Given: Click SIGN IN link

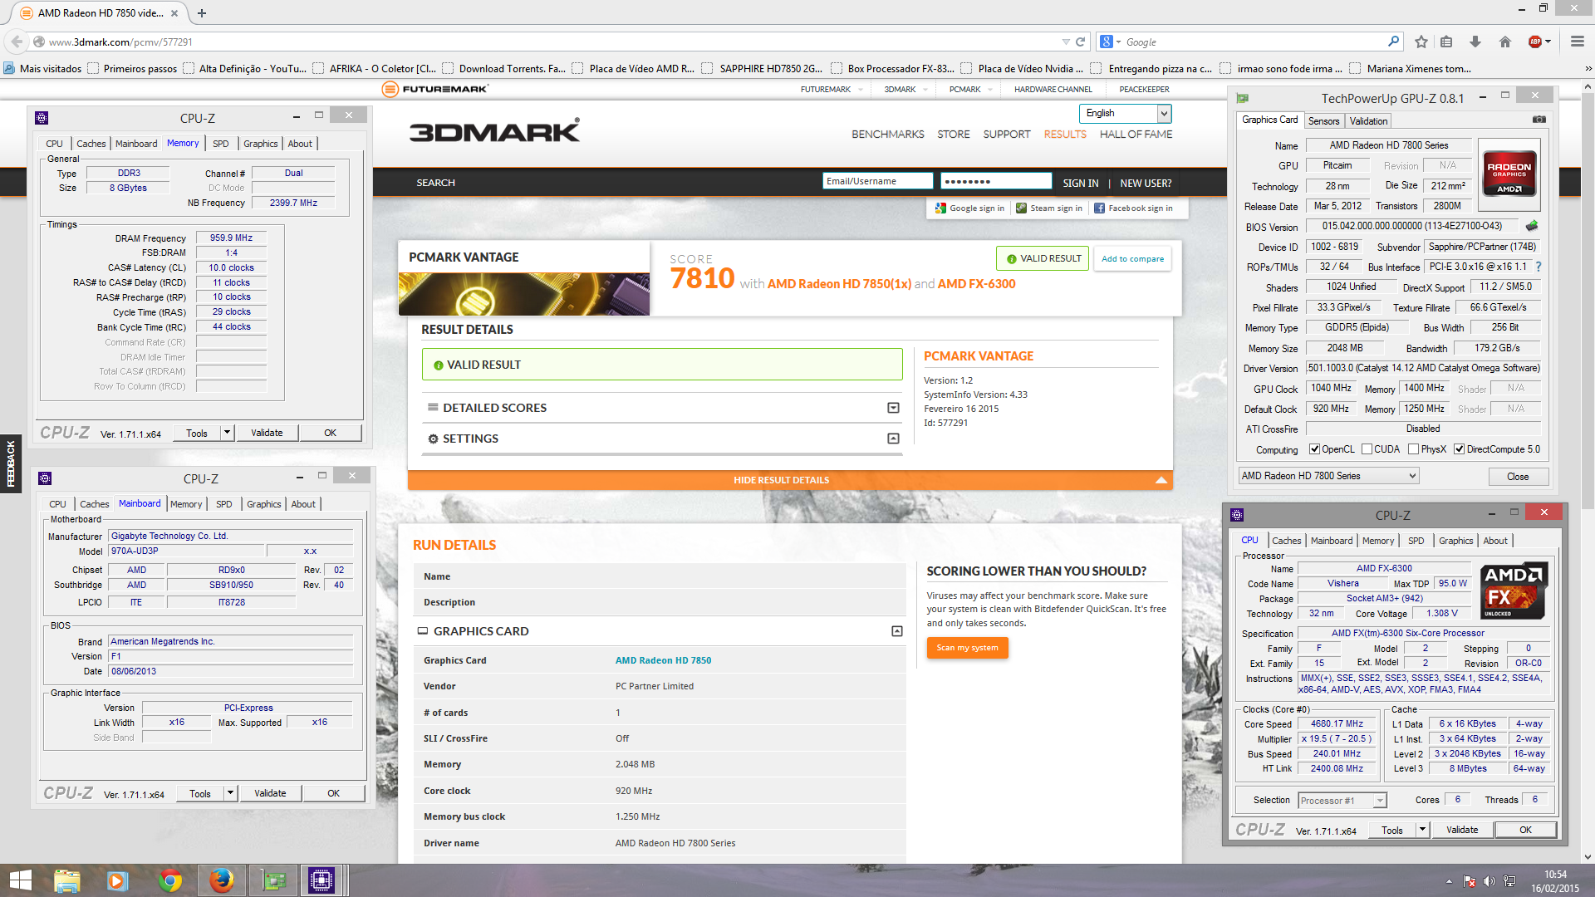Looking at the screenshot, I should [1080, 184].
